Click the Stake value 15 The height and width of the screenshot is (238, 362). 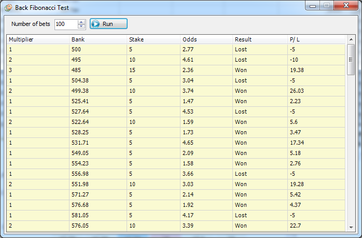[x=132, y=70]
